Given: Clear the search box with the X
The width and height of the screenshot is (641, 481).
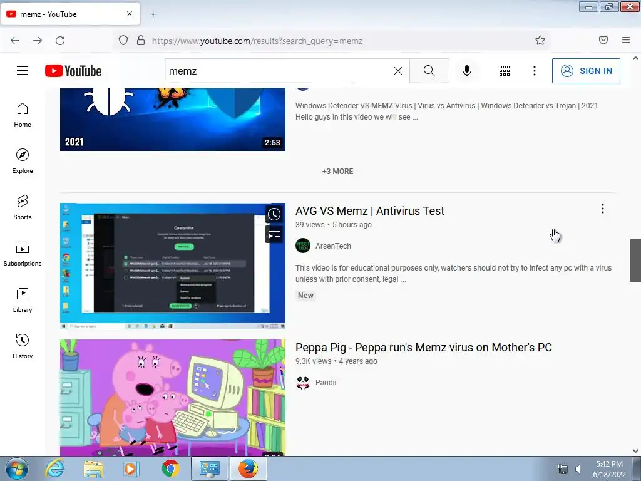Looking at the screenshot, I should [397, 71].
